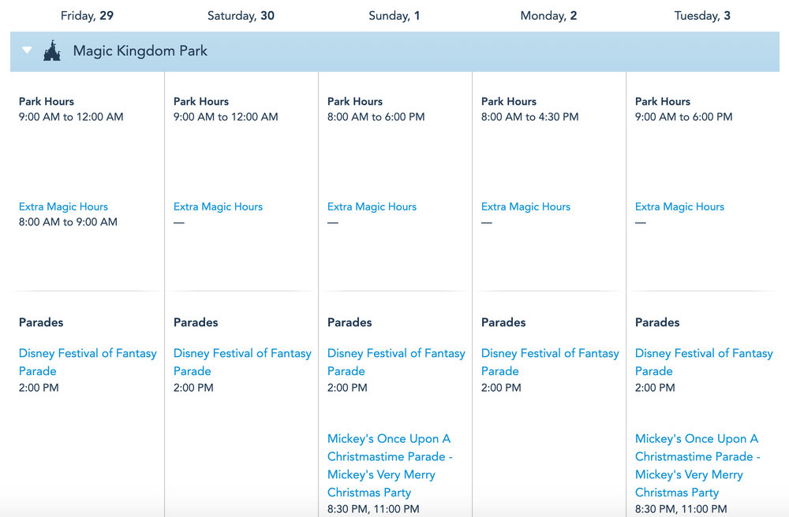Open Tuesday's Extra Magic Hours link
The image size is (789, 517).
point(679,206)
